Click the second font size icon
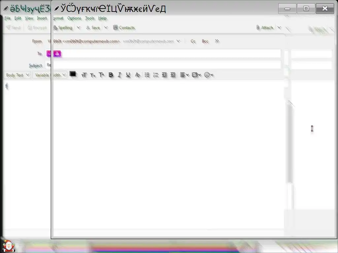 click(93, 75)
